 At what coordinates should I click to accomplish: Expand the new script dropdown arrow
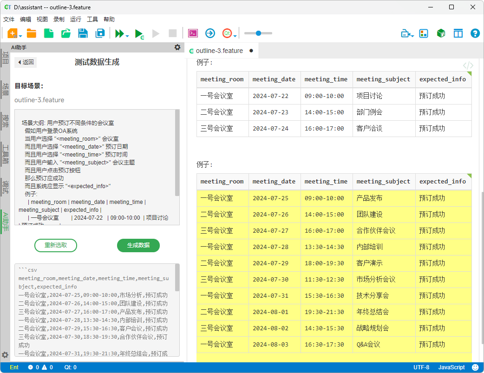pos(20,36)
